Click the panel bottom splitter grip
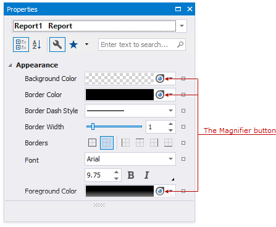The height and width of the screenshot is (227, 276). [x=99, y=205]
